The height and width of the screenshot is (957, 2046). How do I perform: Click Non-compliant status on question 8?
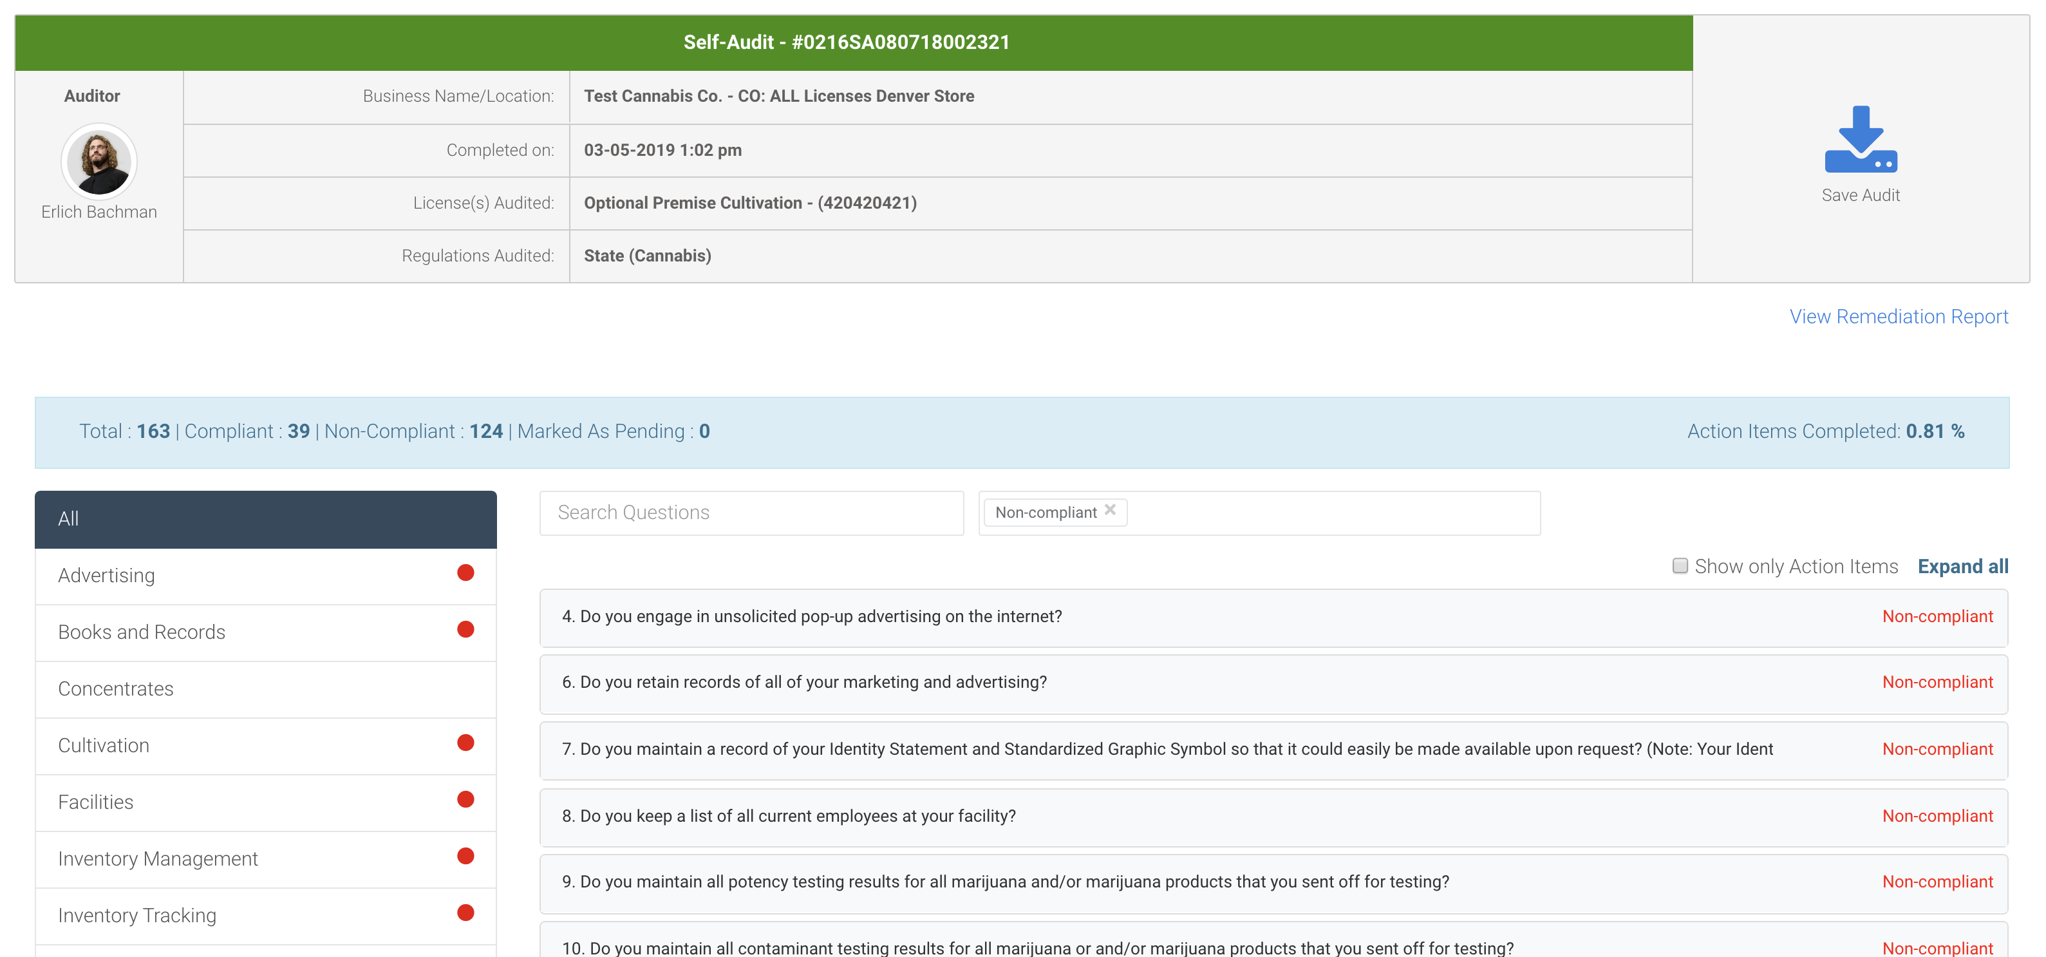1937,817
